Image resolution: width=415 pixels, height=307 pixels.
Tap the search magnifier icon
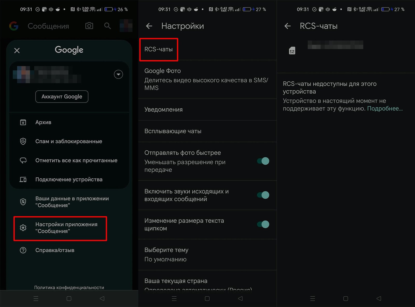coord(107,26)
